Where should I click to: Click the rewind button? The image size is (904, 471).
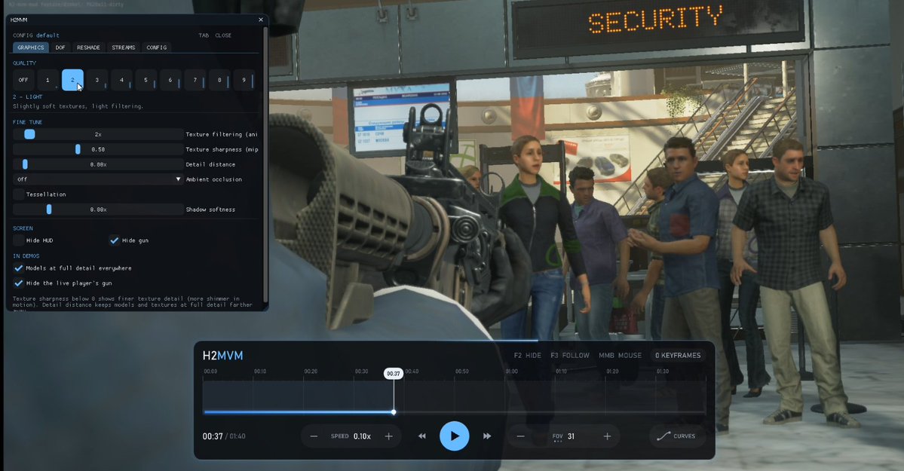[x=422, y=436]
